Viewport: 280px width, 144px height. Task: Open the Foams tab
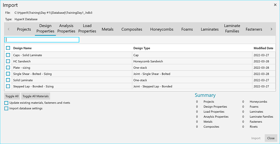coord(187,29)
